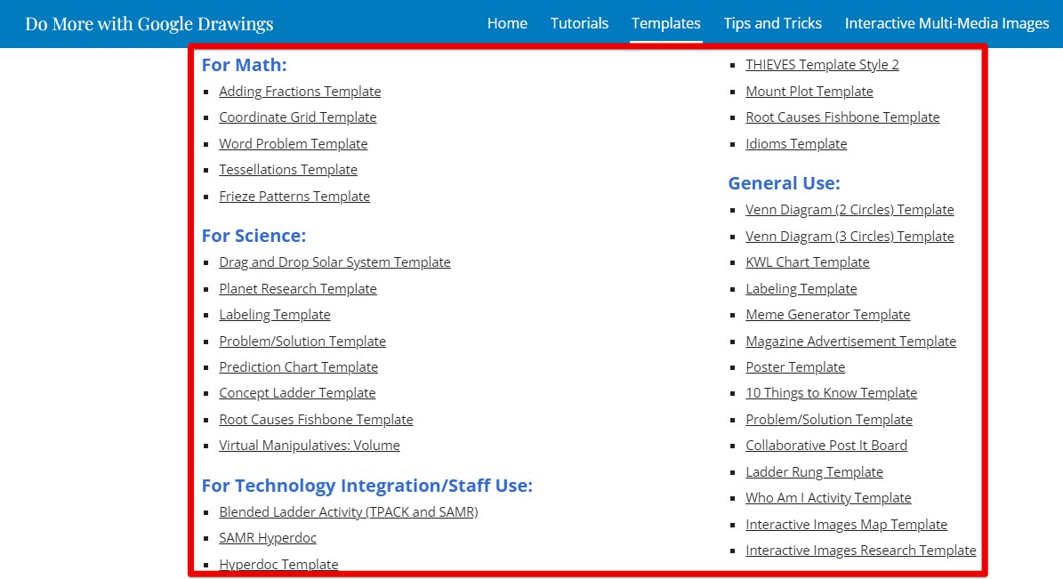
Task: Click the Collaborative Post It Board link
Action: (x=826, y=445)
